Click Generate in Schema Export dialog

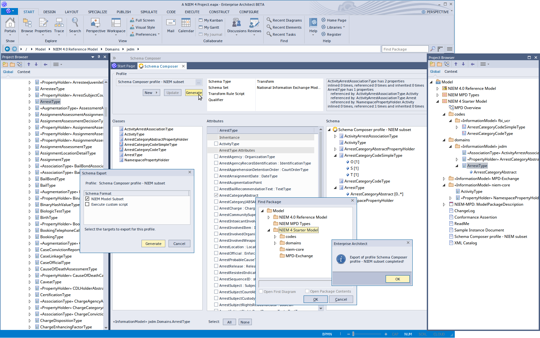click(x=153, y=244)
